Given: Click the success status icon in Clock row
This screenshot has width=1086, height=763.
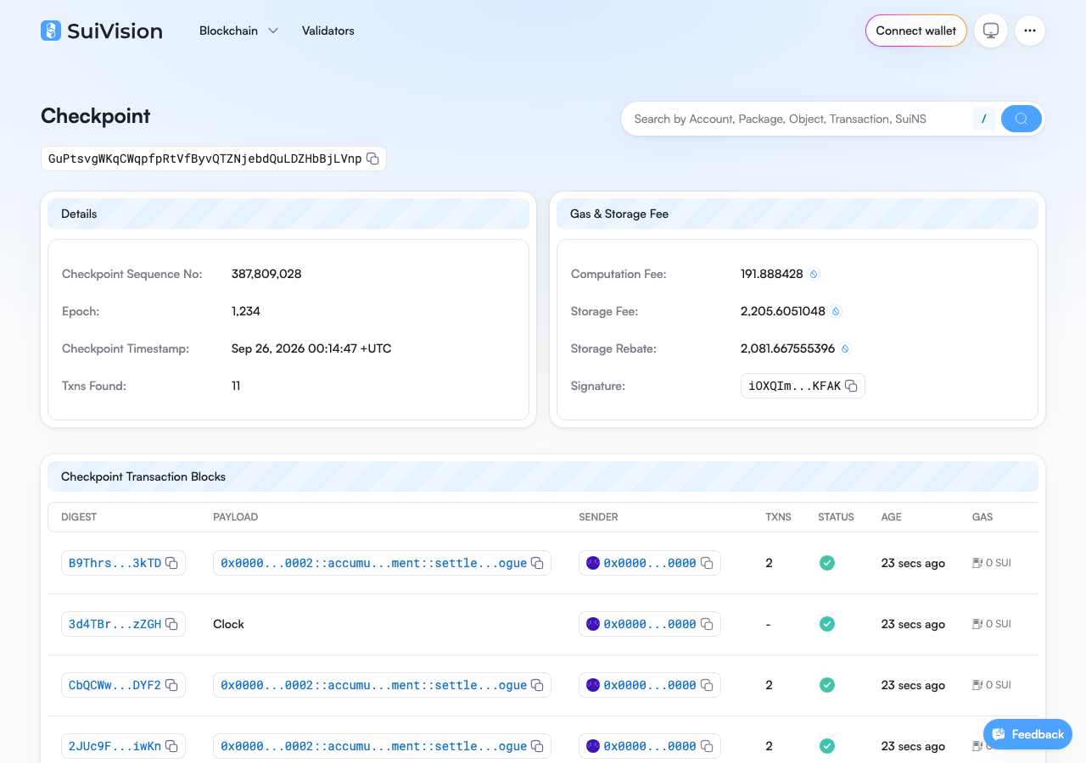Looking at the screenshot, I should [827, 624].
